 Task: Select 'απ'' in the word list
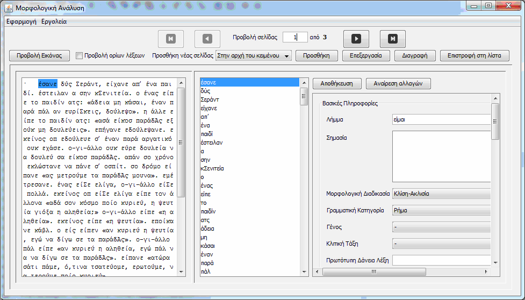pos(249,117)
